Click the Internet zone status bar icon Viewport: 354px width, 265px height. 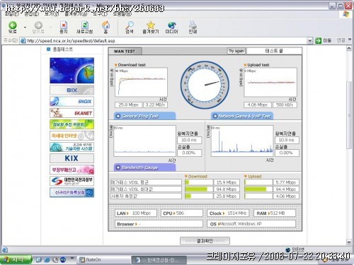point(287,249)
